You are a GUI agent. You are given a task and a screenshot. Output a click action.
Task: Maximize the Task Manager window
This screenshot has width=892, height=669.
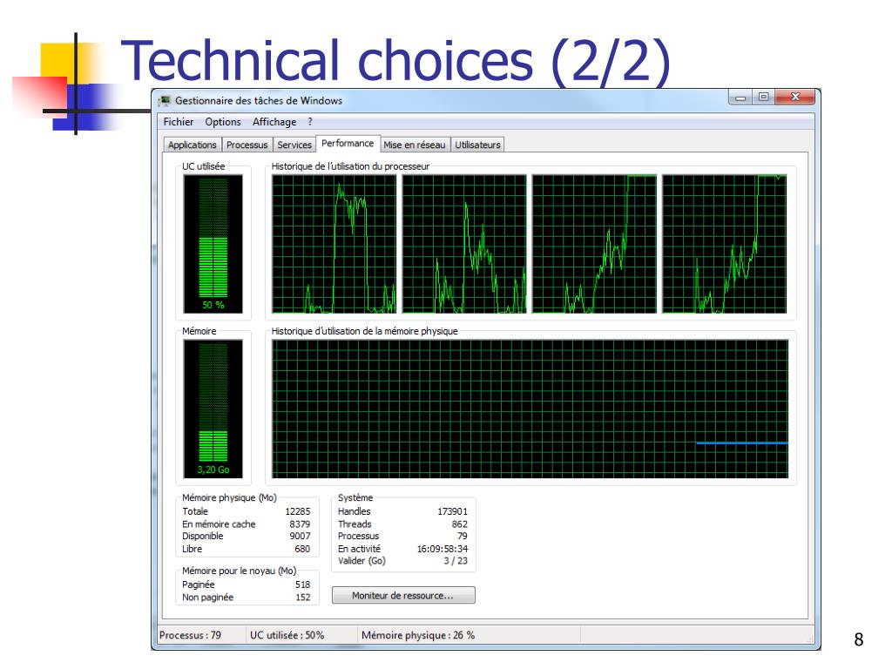[x=763, y=98]
